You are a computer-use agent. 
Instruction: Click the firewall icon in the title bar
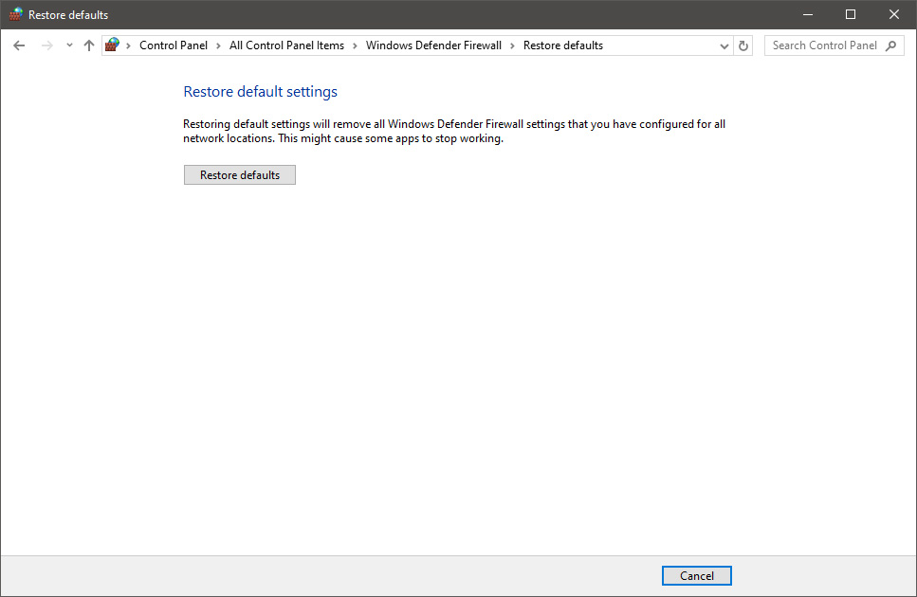pyautogui.click(x=16, y=14)
